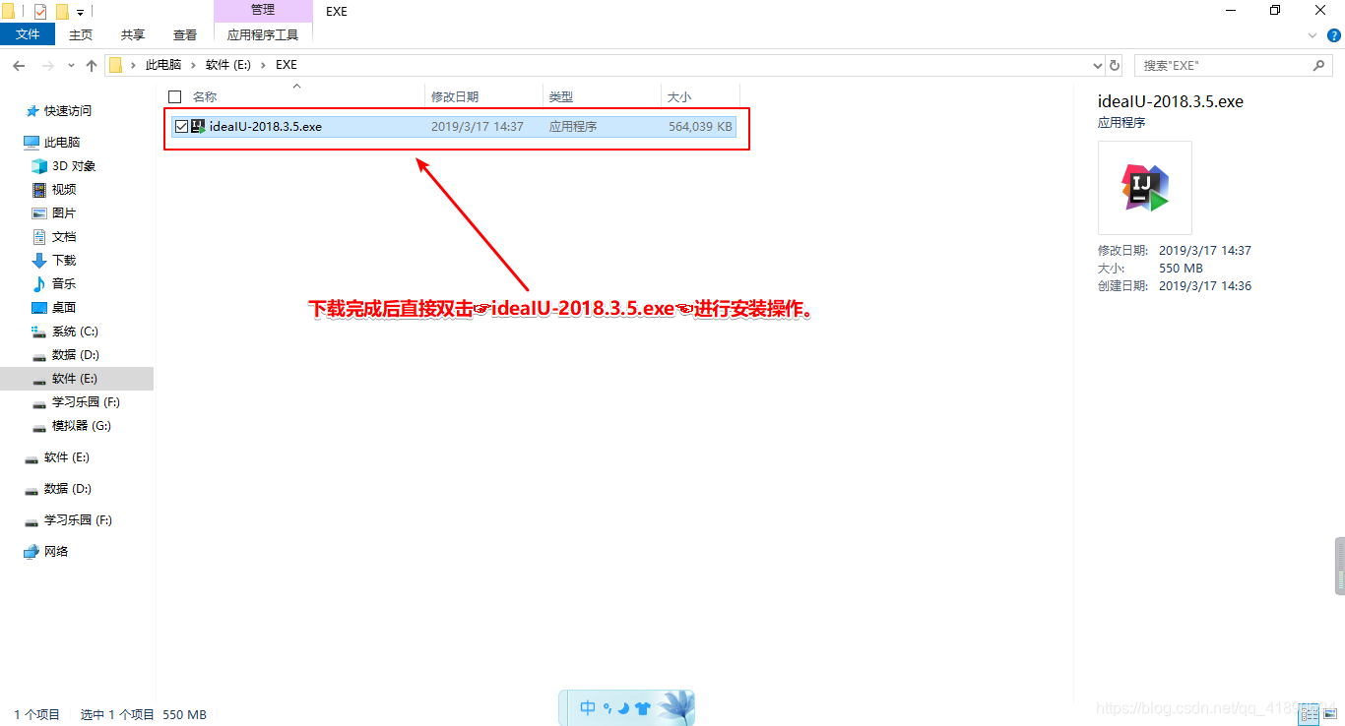This screenshot has height=726, width=1345.
Task: Select the 3D 对象 cube icon
Action: pos(39,166)
